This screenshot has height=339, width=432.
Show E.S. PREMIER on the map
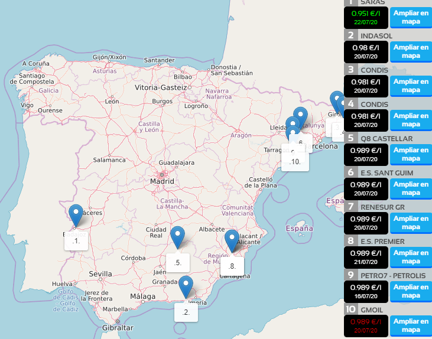(411, 257)
